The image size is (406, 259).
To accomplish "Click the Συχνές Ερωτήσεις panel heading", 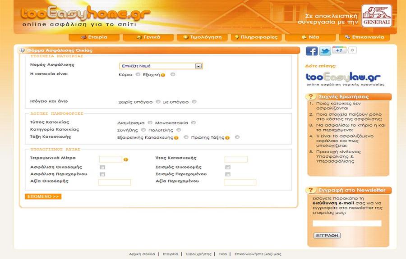I will tap(344, 97).
